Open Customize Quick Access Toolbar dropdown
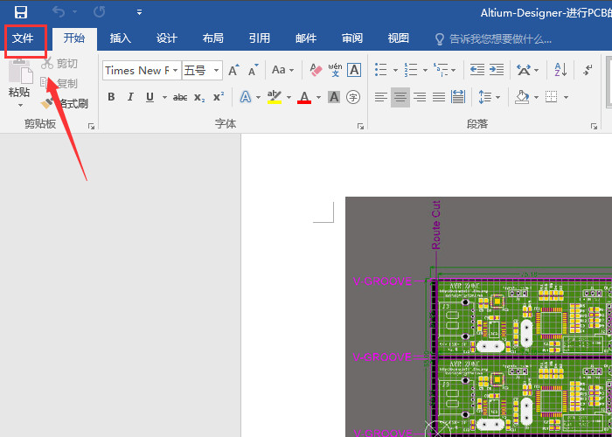The image size is (612, 437). pyautogui.click(x=139, y=12)
